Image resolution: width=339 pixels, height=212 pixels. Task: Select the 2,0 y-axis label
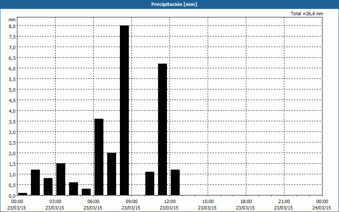(12, 153)
